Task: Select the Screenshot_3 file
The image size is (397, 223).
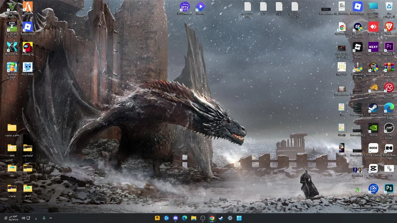Action: tap(358, 153)
